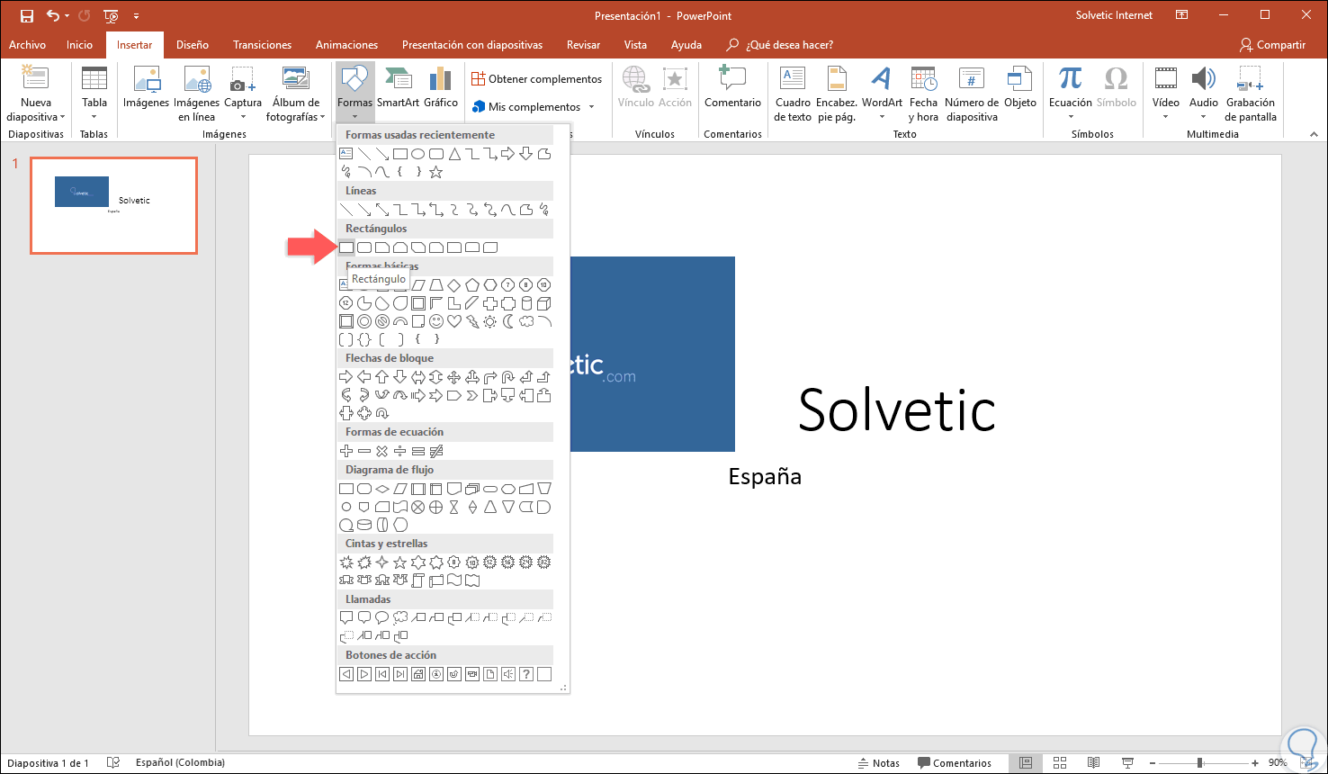Pick the 5-point star in recently used shapes
This screenshot has width=1328, height=774.
point(436,172)
